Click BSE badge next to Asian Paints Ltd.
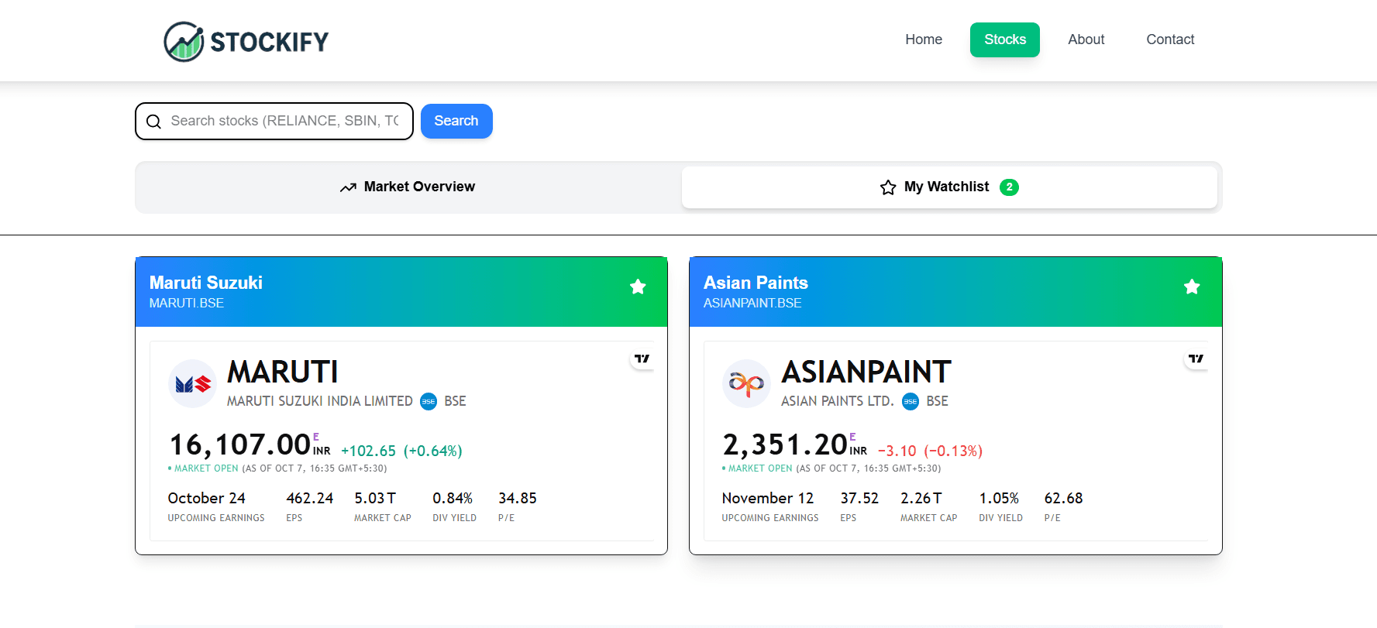The width and height of the screenshot is (1377, 628). (x=911, y=401)
